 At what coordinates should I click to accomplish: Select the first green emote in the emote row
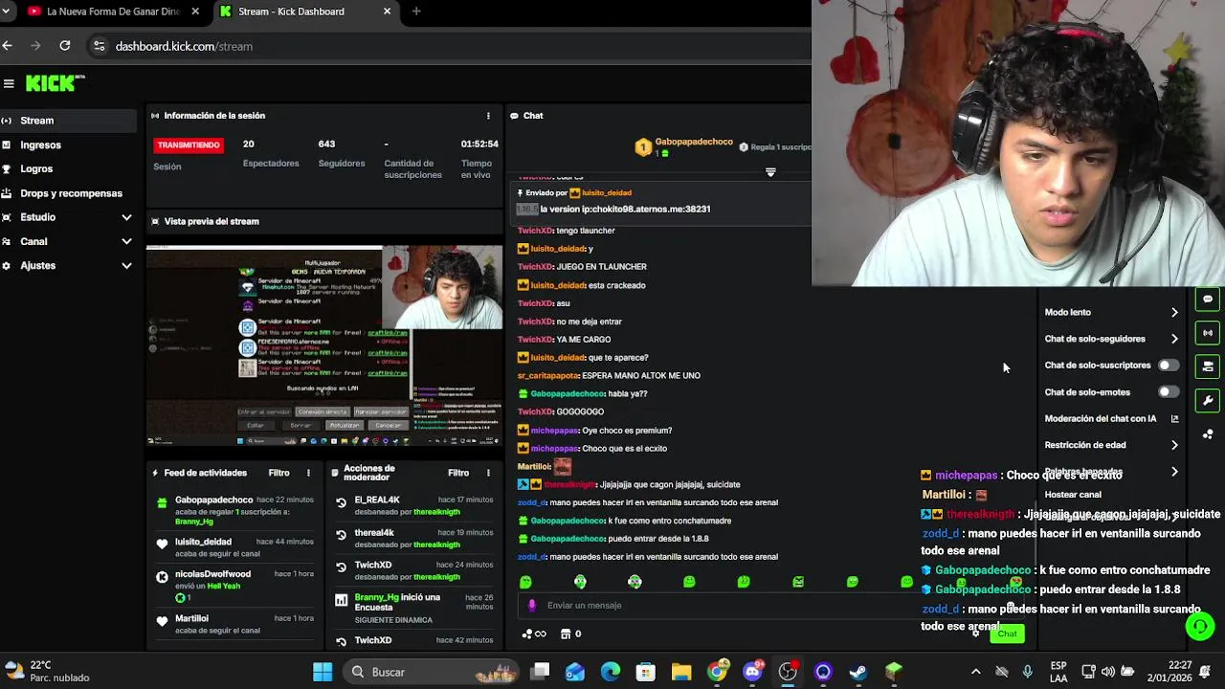(525, 582)
